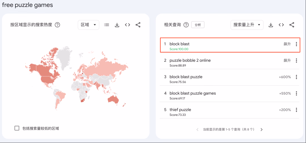Click the 分析 button
Viewport: 306px width, 143px height.
pyautogui.click(x=198, y=25)
